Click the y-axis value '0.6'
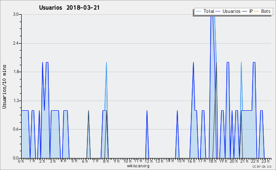This screenshot has height=170, width=276. [x=16, y=129]
